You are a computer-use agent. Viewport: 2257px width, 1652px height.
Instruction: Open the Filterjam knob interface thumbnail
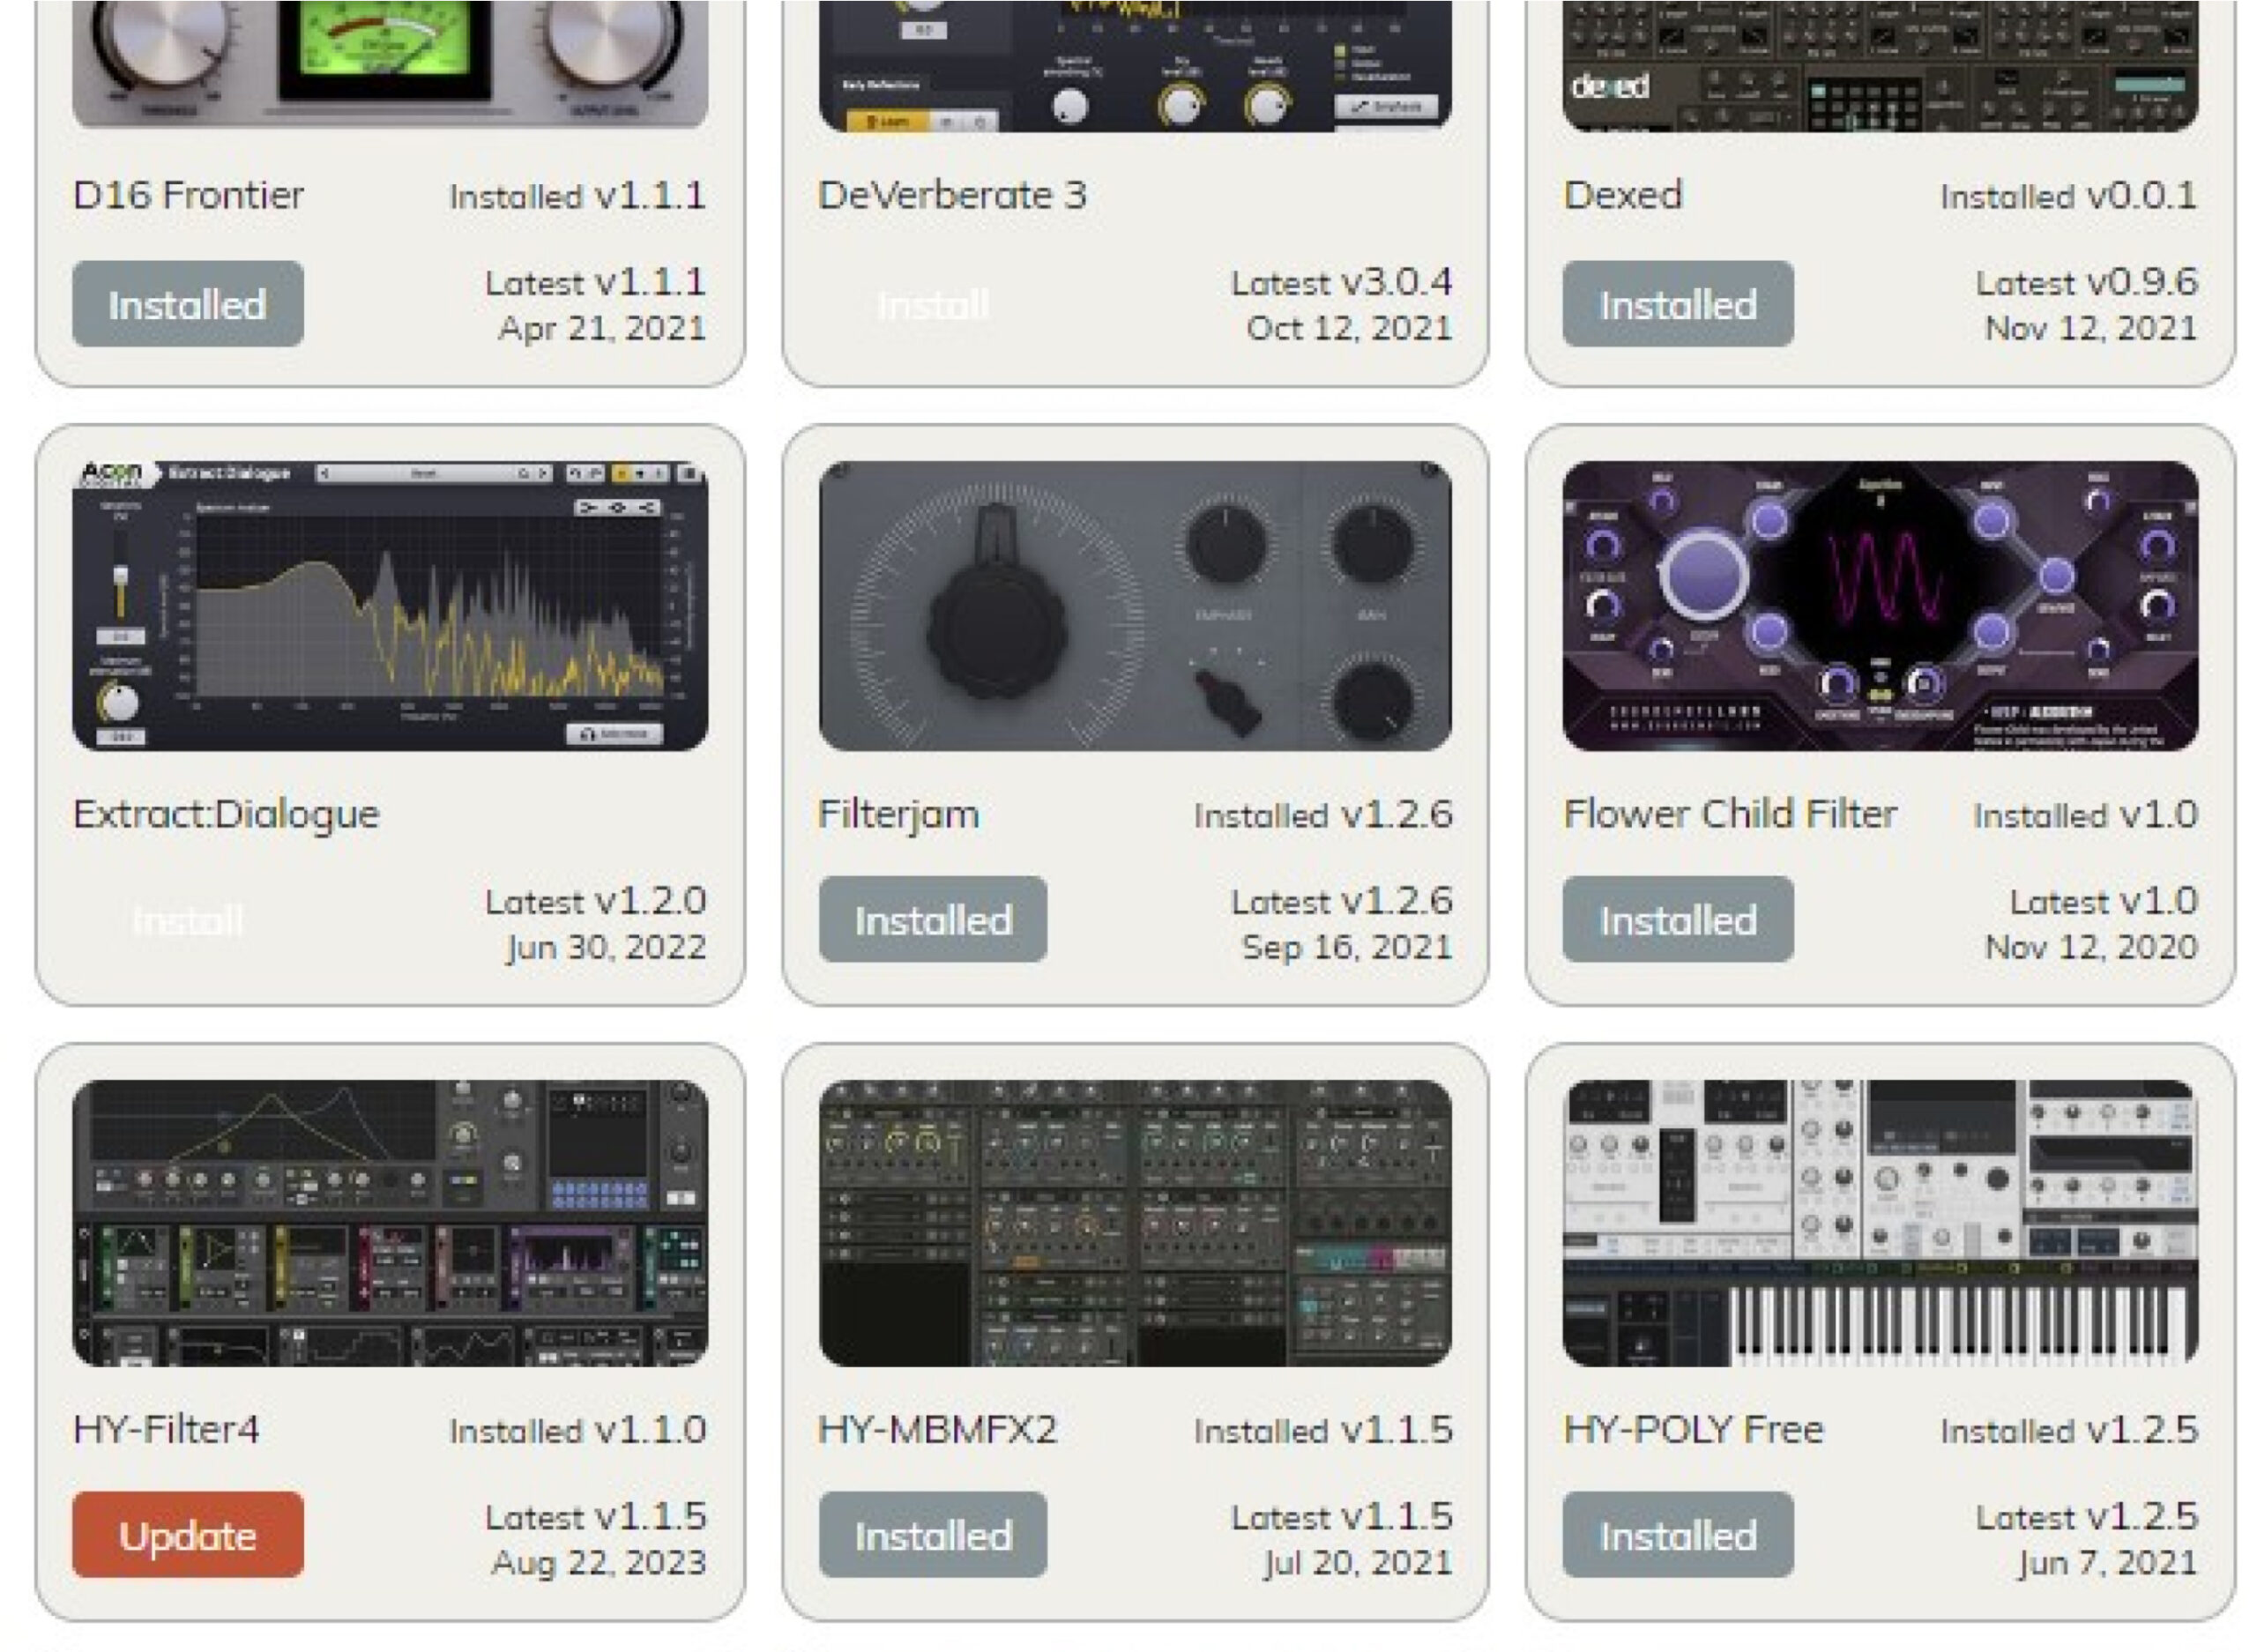click(1135, 606)
